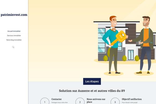Click the Les étapes button
Image resolution: width=156 pixels, height=104 pixels.
click(92, 81)
